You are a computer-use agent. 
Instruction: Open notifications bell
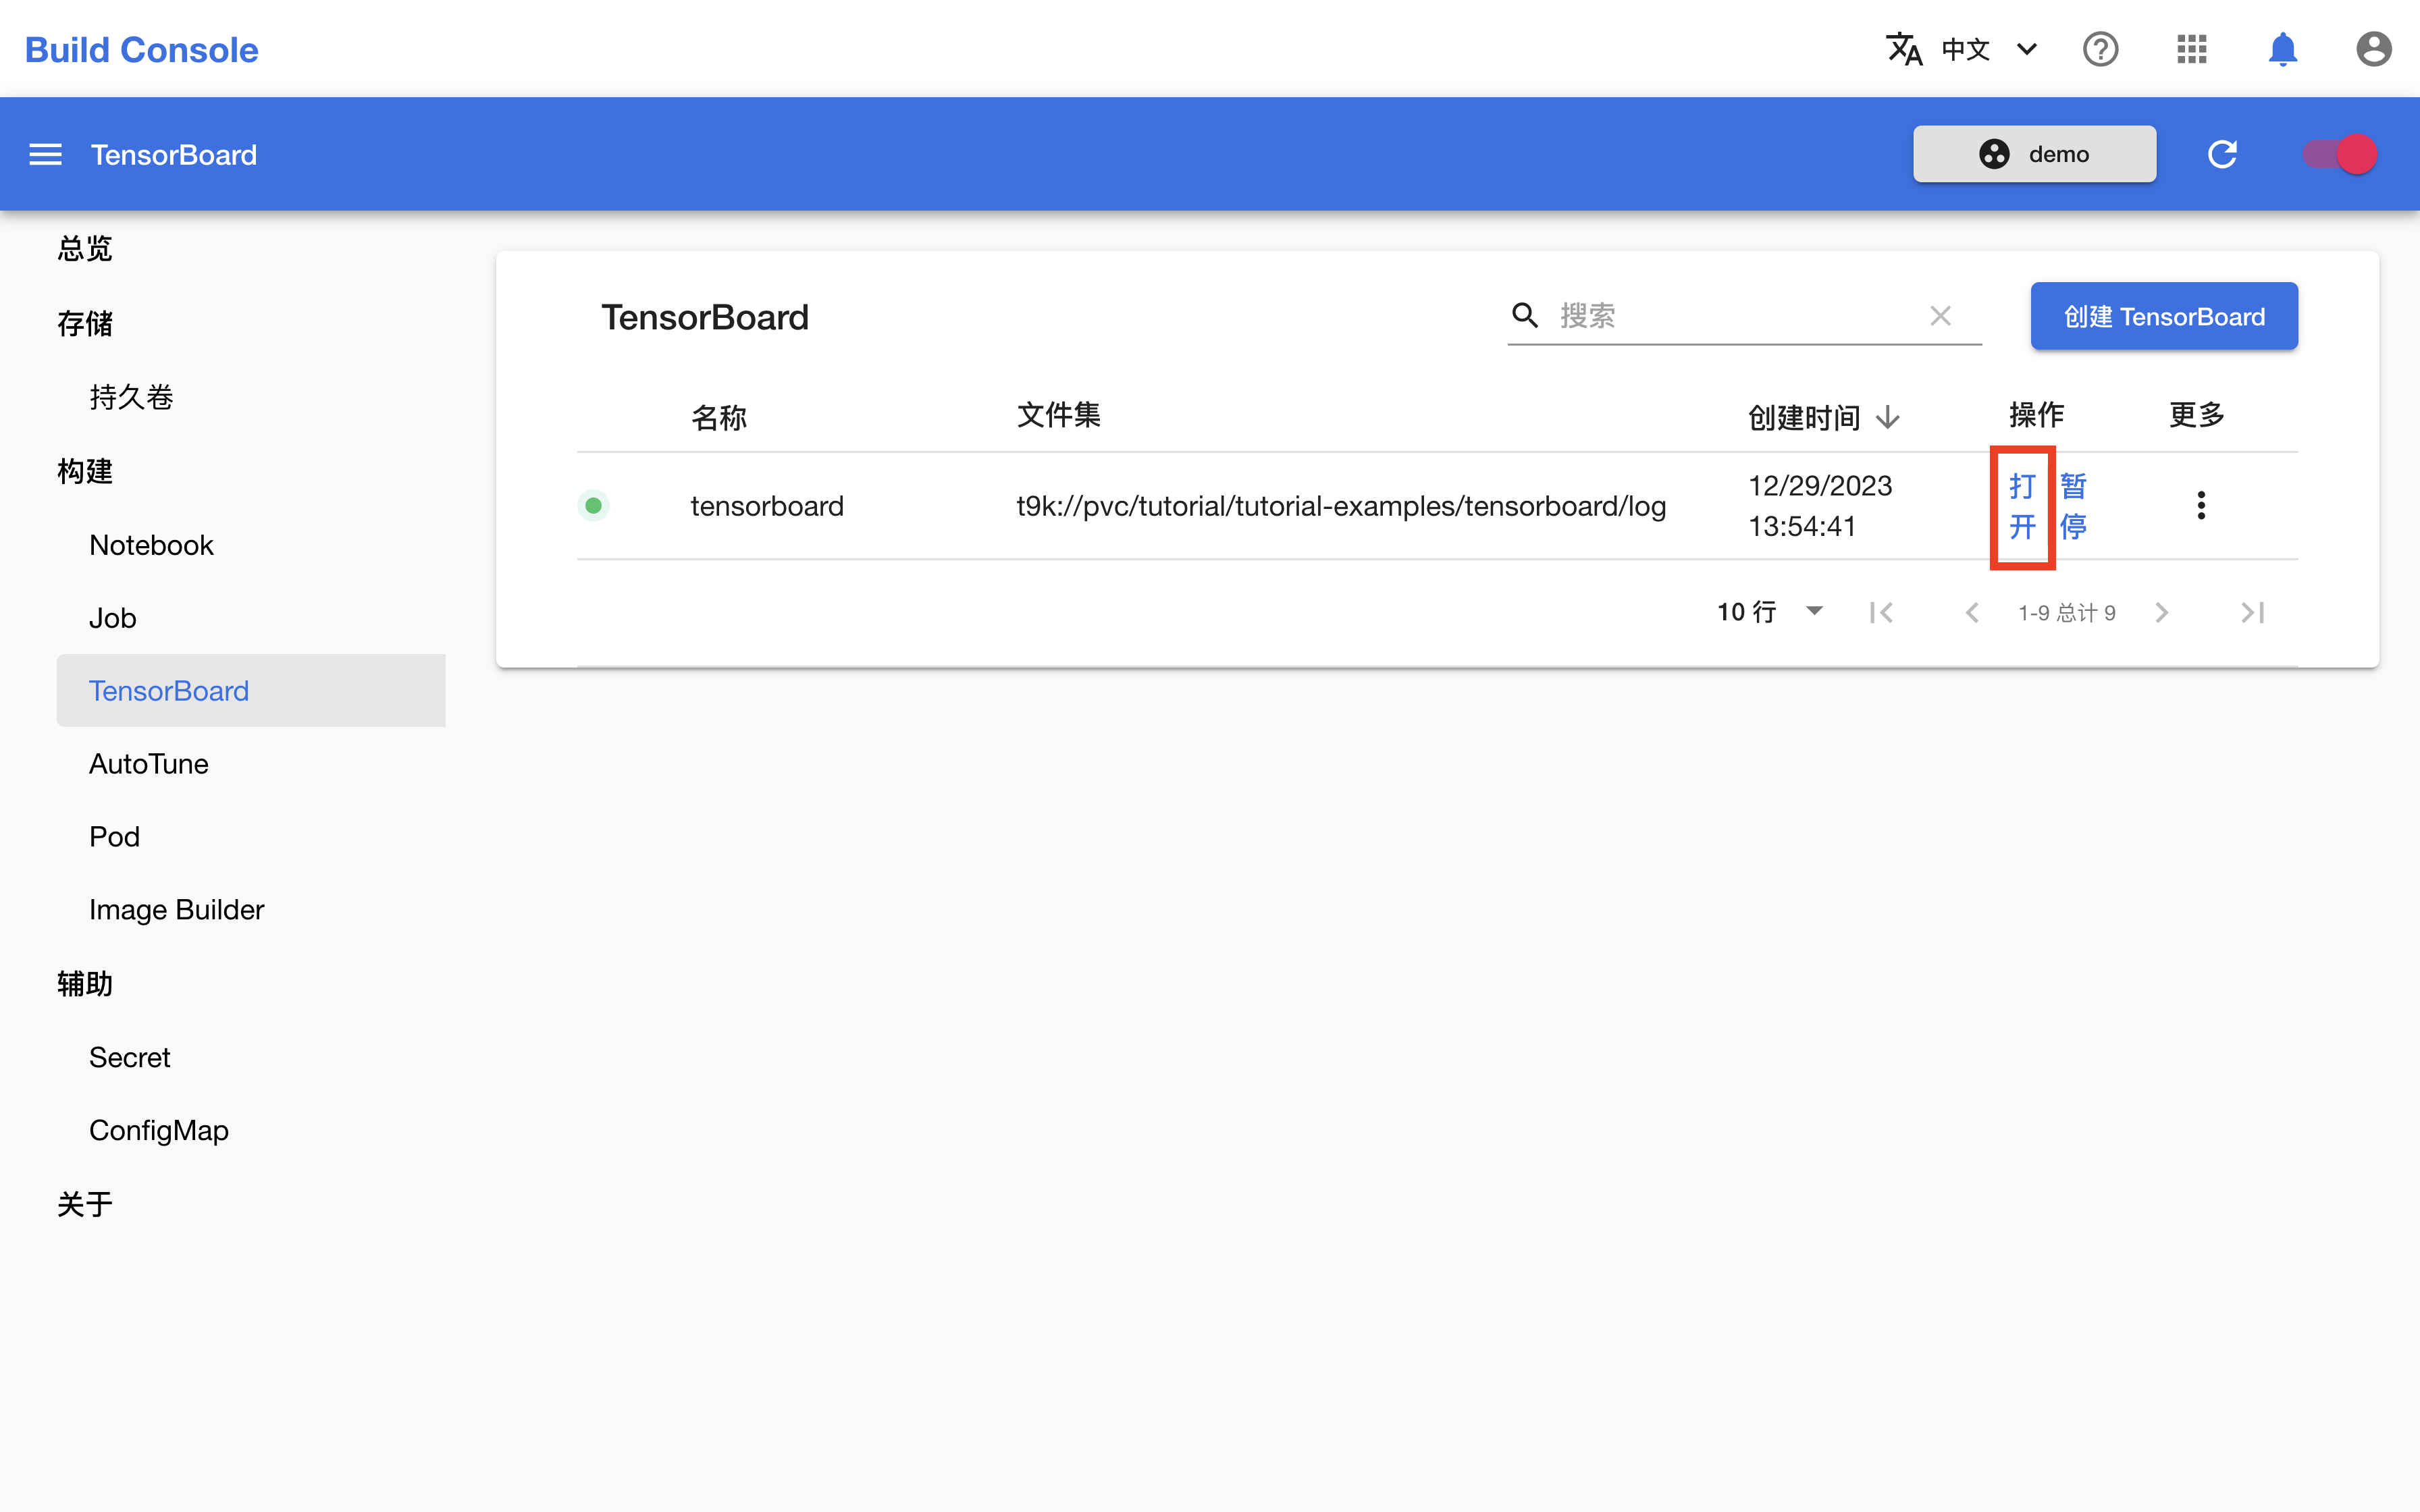[x=2282, y=49]
